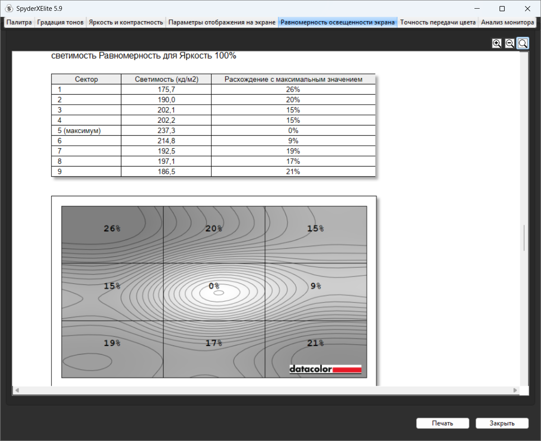Viewport: 541px width, 441px height.
Task: Click the 21% cell in the table
Action: pos(293,172)
